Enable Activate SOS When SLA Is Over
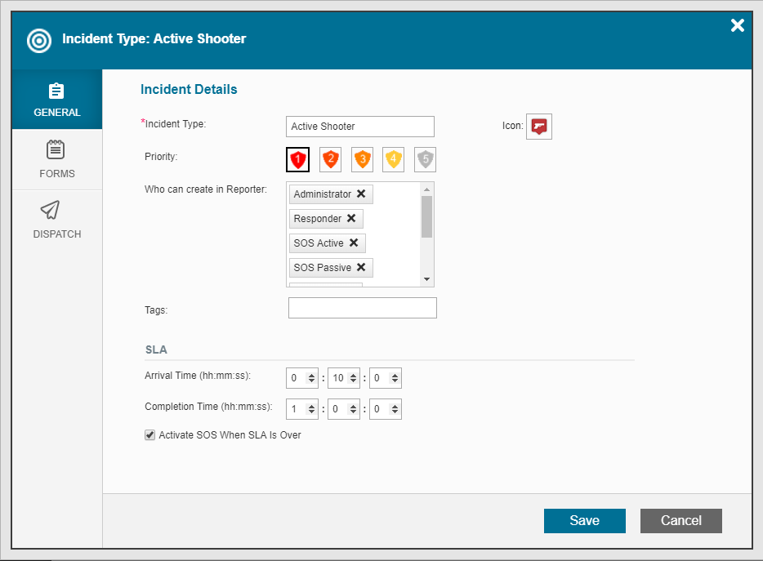The image size is (763, 561). click(149, 434)
